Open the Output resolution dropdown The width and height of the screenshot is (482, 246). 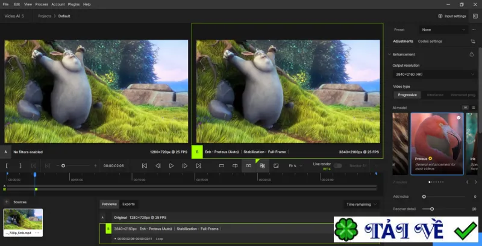pos(434,74)
